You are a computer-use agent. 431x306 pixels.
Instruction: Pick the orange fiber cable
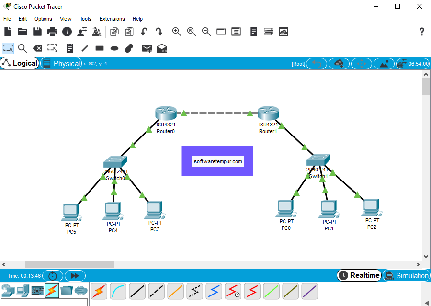click(176, 292)
